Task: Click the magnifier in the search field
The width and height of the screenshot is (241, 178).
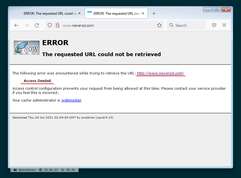Action: click(171, 25)
